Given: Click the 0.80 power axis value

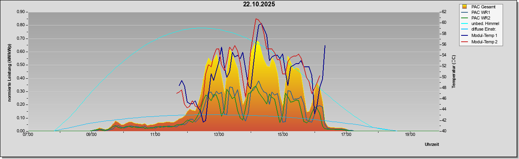Looking at the screenshot, I should 21,25.
